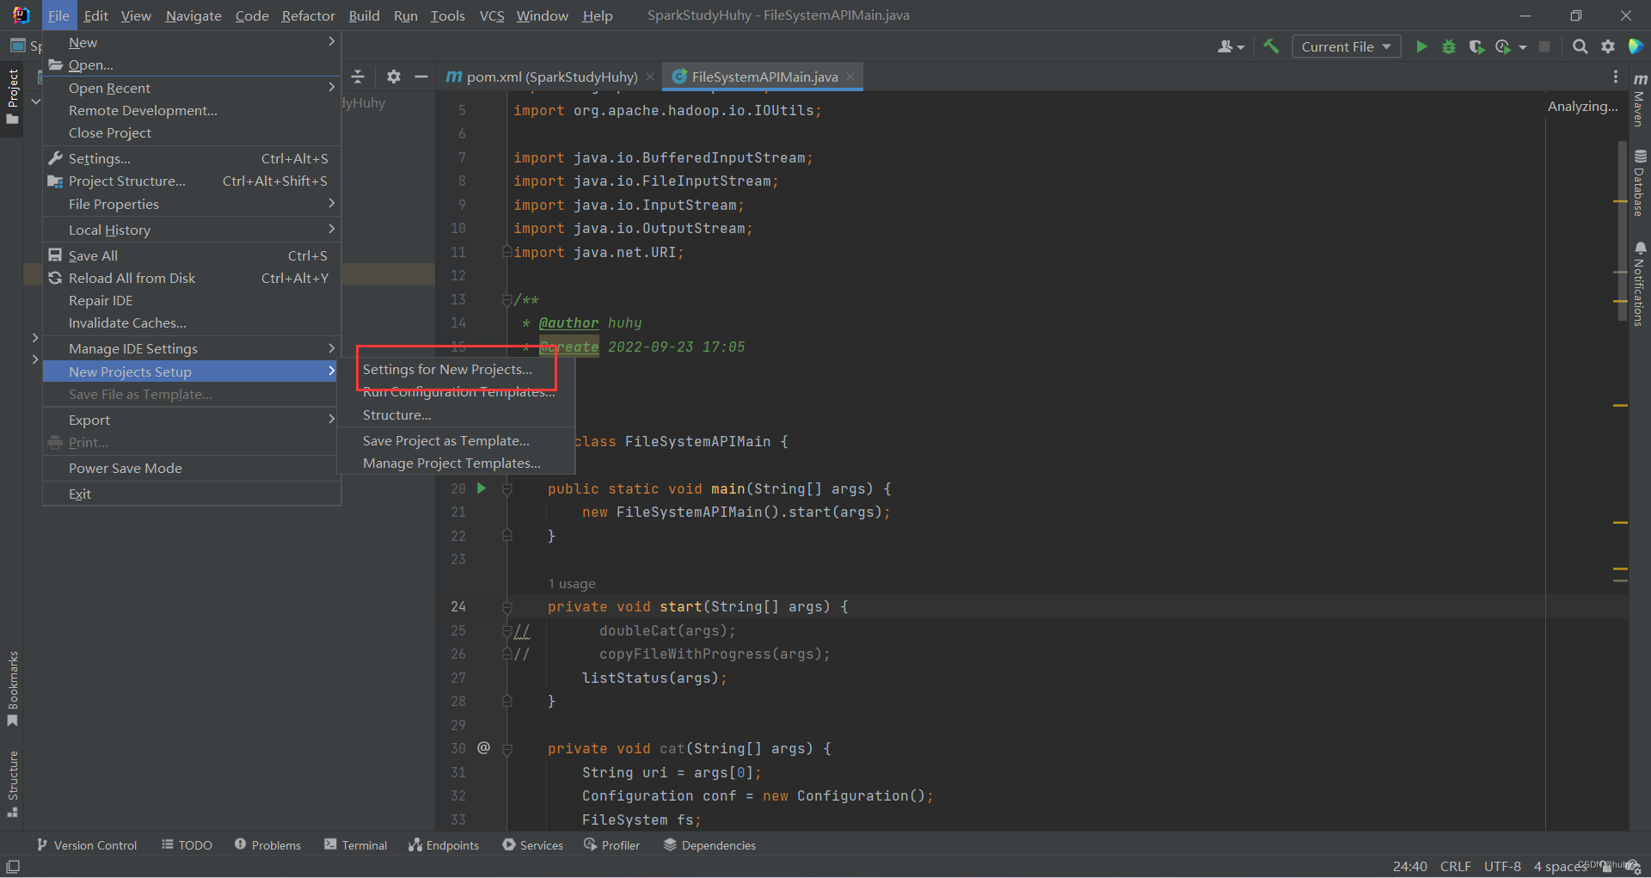Click the 24:40 cursor position indicator

1409,866
